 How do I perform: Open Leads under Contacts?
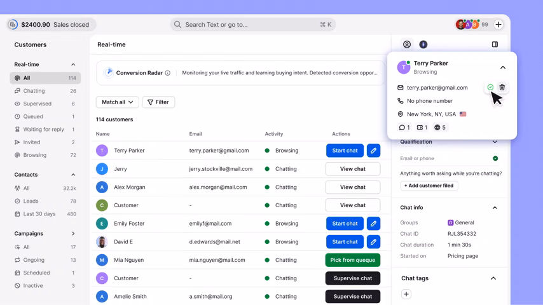click(x=45, y=201)
